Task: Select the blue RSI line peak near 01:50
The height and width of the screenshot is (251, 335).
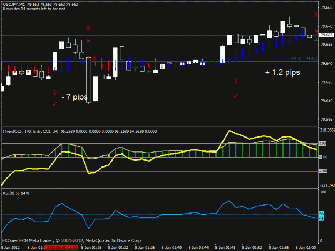Action: point(229,201)
